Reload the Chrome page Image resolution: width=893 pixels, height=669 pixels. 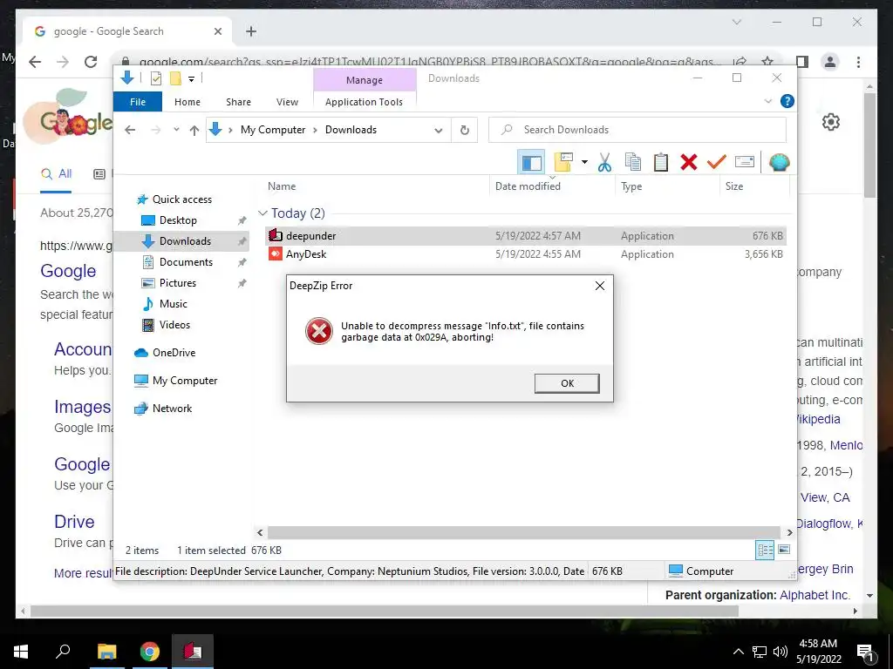coord(91,62)
